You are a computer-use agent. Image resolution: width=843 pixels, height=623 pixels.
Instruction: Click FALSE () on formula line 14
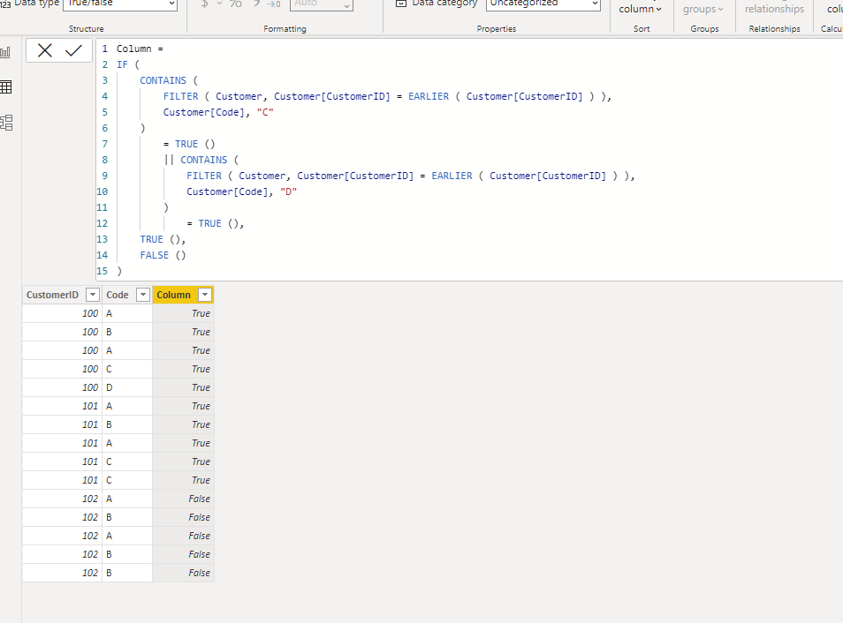coord(163,255)
